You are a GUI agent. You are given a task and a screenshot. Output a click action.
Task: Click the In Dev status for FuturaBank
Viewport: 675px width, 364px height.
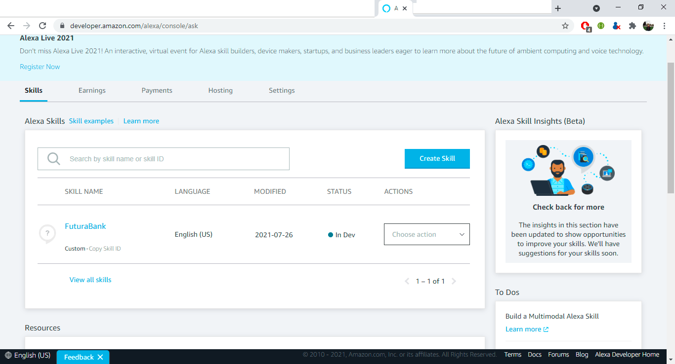coord(341,235)
